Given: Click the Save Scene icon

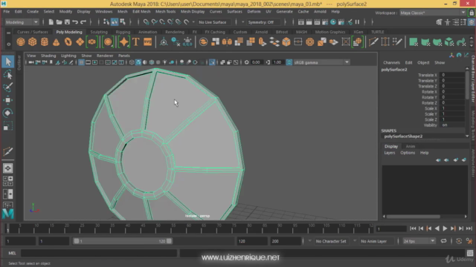Looking at the screenshot, I should tap(67, 22).
